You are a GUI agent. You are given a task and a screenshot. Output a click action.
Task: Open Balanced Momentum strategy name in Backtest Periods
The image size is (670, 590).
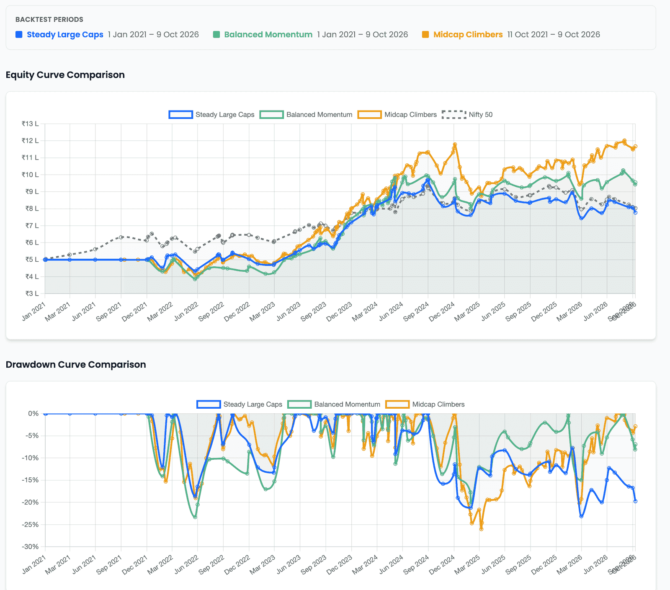(x=268, y=34)
